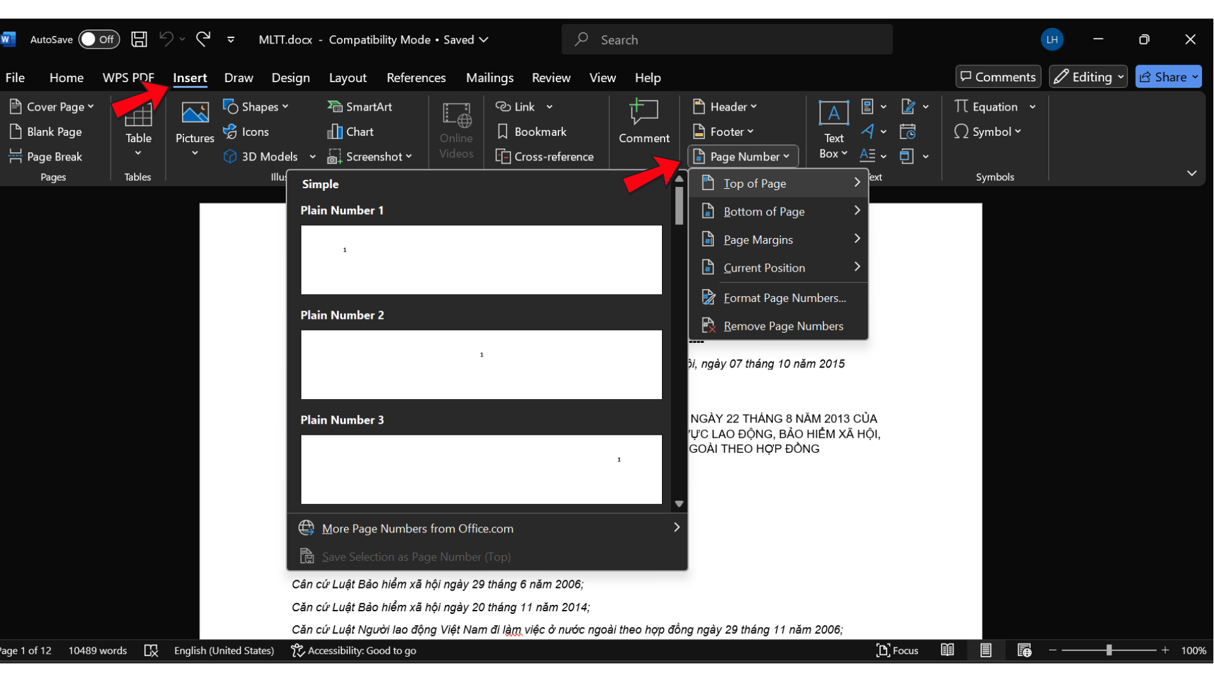This screenshot has height=682, width=1214.
Task: Choose the Plain Number 3 thumbnail
Action: tap(481, 469)
